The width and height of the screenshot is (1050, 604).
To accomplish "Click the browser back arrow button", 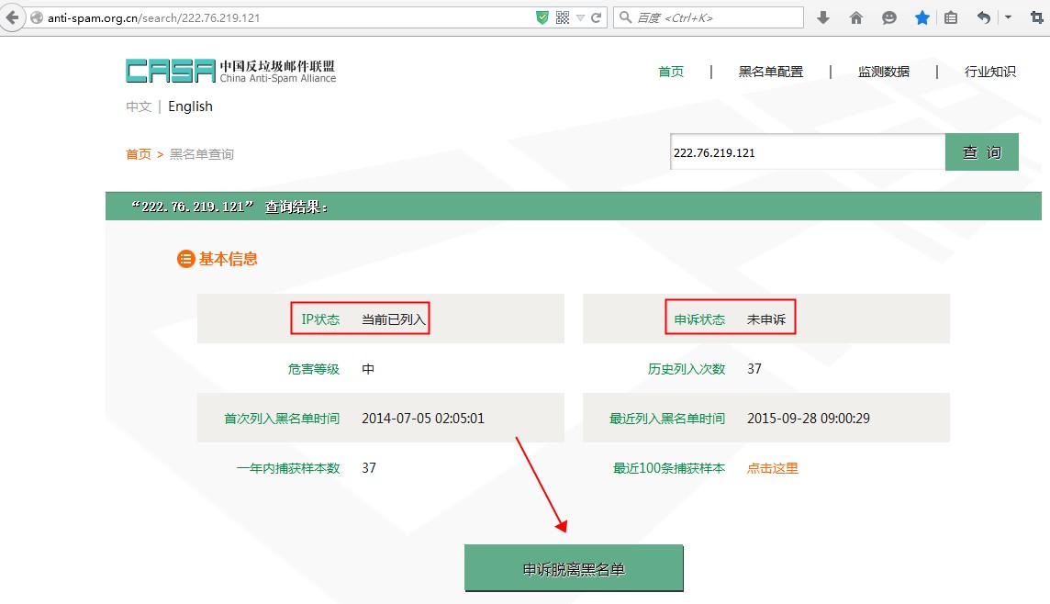I will point(12,17).
